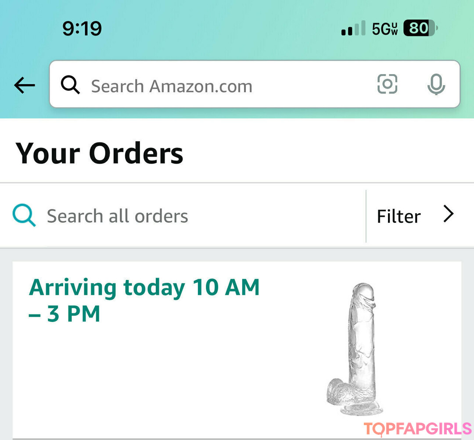Tap the watermark text in the bottom corner
Viewport: 474px width, 440px height.
tap(417, 429)
